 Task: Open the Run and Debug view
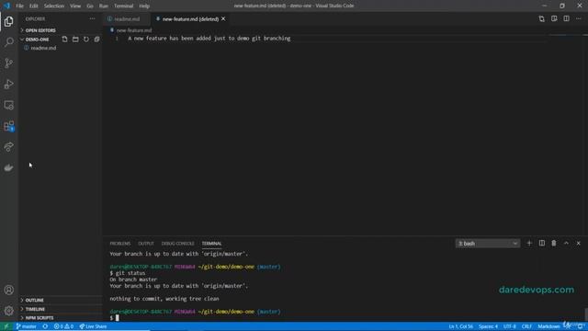click(x=9, y=84)
